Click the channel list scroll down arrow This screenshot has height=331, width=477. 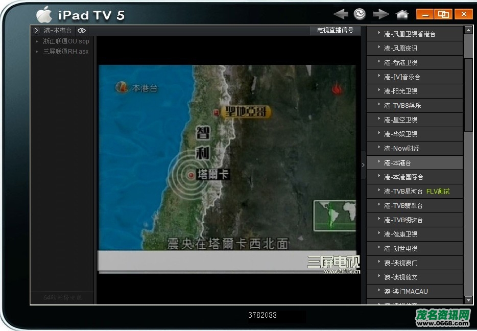point(468,300)
